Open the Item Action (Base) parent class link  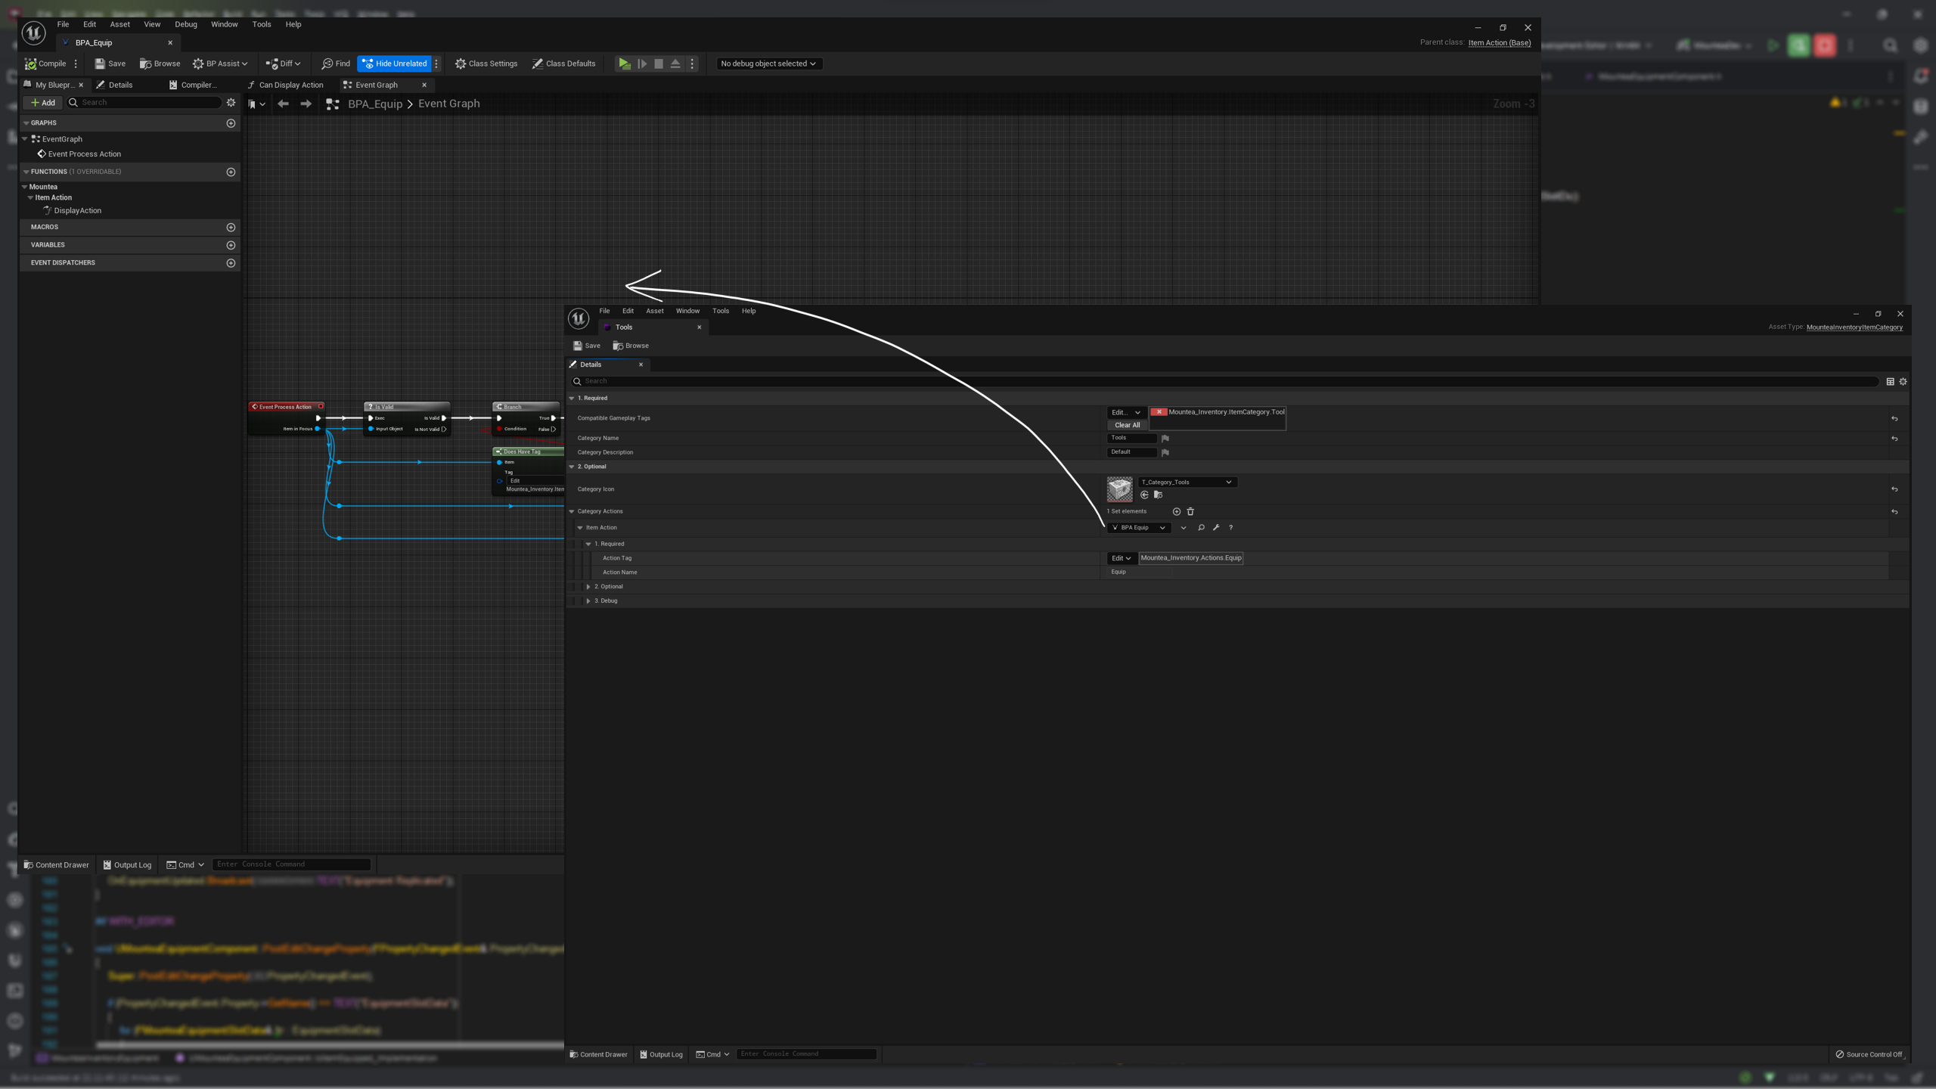[1499, 43]
